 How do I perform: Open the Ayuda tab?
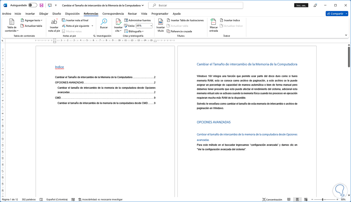[176, 13]
